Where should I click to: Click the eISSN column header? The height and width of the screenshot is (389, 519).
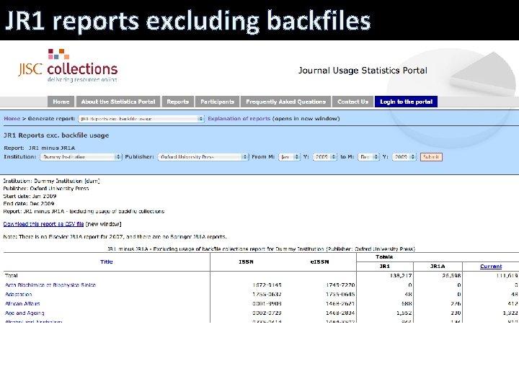pyautogui.click(x=320, y=261)
